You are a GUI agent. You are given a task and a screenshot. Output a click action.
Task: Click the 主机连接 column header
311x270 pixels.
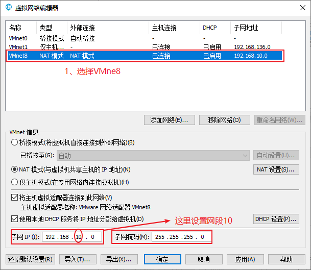(174, 28)
